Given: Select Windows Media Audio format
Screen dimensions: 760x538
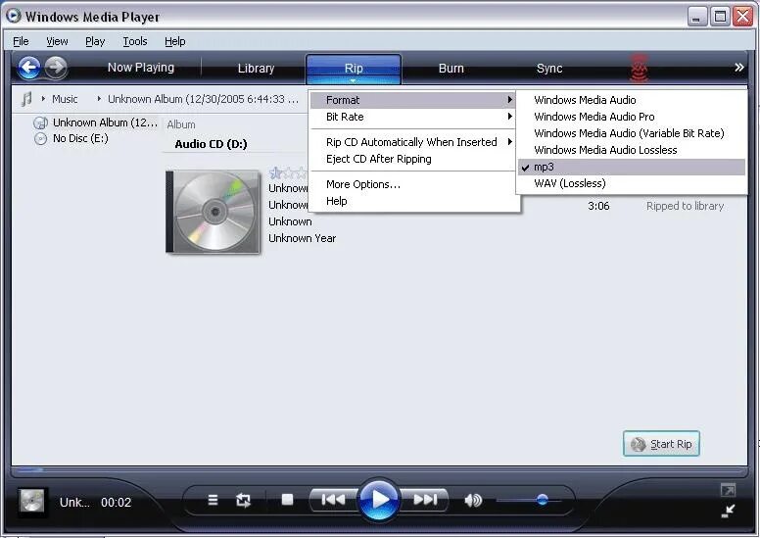Looking at the screenshot, I should coord(631,100).
